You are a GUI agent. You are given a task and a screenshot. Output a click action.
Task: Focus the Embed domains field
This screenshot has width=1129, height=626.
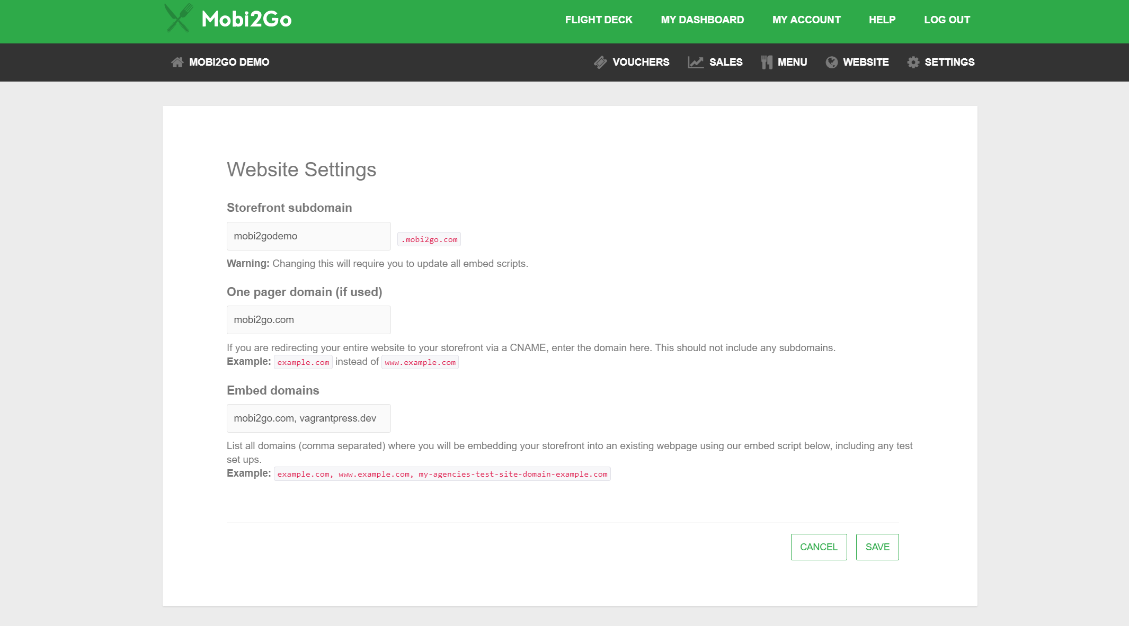(x=309, y=418)
